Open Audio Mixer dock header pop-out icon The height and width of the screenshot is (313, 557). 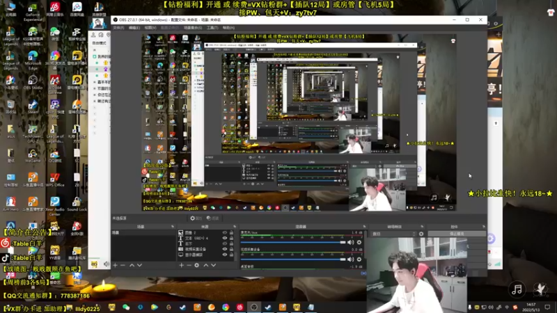tap(364, 227)
